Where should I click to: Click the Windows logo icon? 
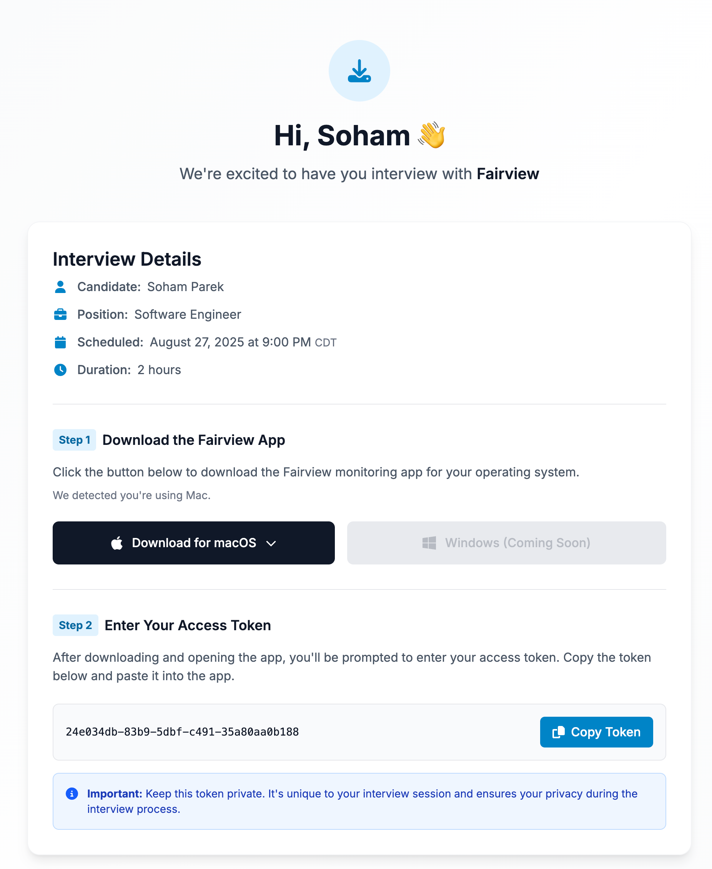pos(429,543)
